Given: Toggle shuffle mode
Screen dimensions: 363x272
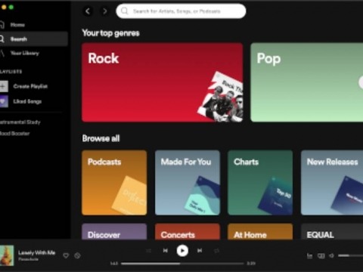Looking at the screenshot, I should point(148,251).
